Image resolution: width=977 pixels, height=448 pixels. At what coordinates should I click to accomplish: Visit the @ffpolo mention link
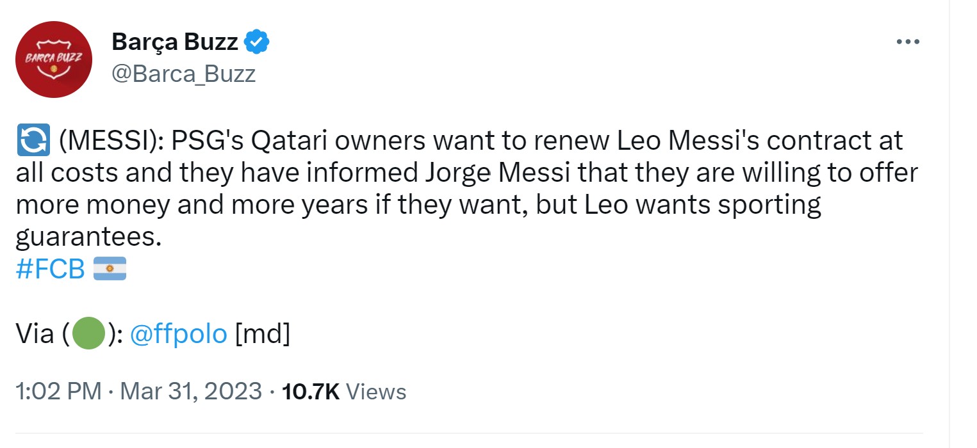click(178, 334)
